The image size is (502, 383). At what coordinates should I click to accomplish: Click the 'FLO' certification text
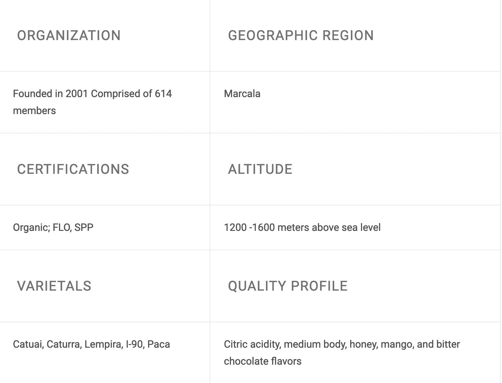click(62, 227)
